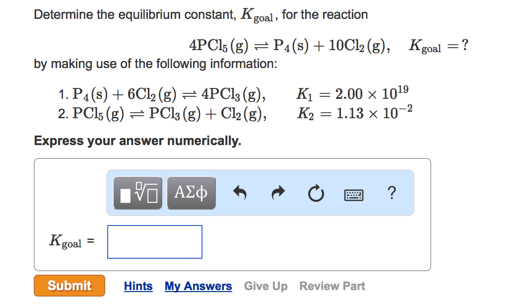The height and width of the screenshot is (304, 532).
Task: Click "Express your answer numerically" text
Action: click(x=137, y=141)
